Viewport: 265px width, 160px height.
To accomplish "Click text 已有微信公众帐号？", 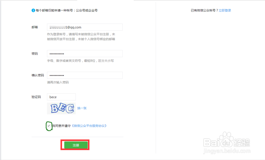I will coord(205,10).
